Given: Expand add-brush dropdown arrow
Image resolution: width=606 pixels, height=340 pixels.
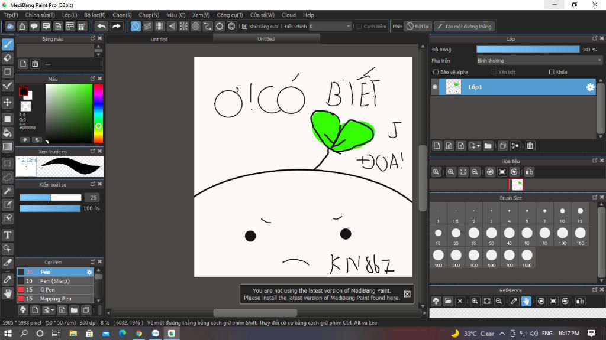Looking at the screenshot, I should point(52,310).
